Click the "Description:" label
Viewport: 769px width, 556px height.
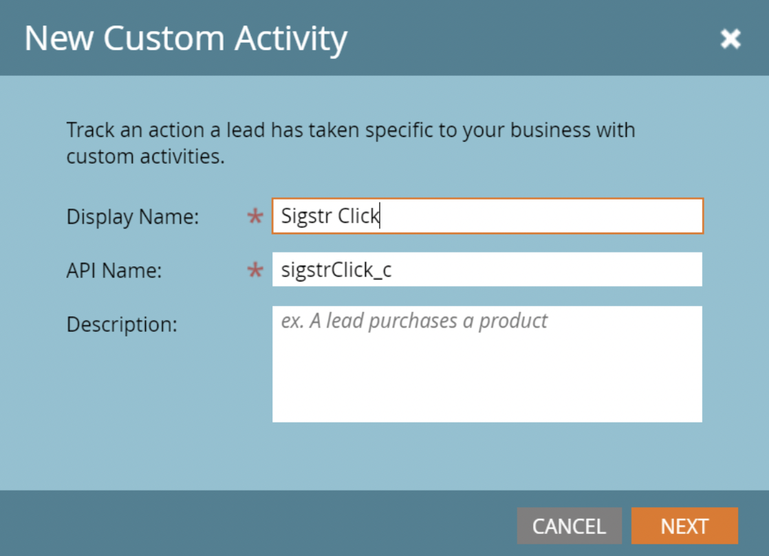click(x=122, y=324)
